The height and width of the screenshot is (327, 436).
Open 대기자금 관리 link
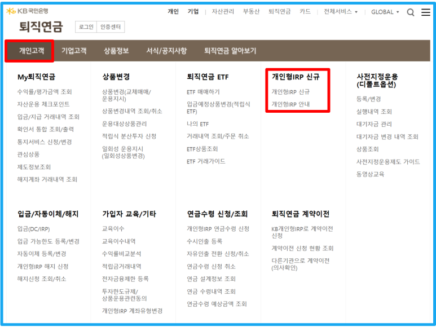pyautogui.click(x=375, y=124)
